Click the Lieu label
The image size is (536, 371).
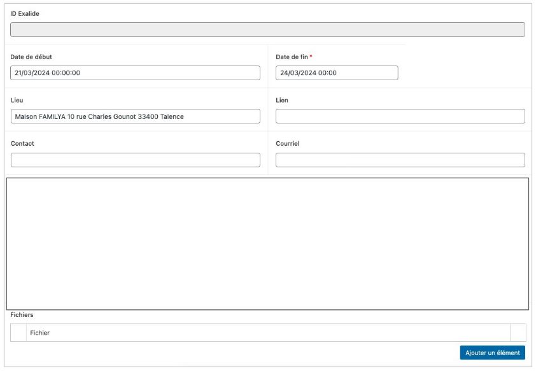tap(17, 101)
